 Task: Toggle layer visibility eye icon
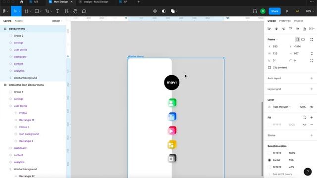[x=312, y=107]
